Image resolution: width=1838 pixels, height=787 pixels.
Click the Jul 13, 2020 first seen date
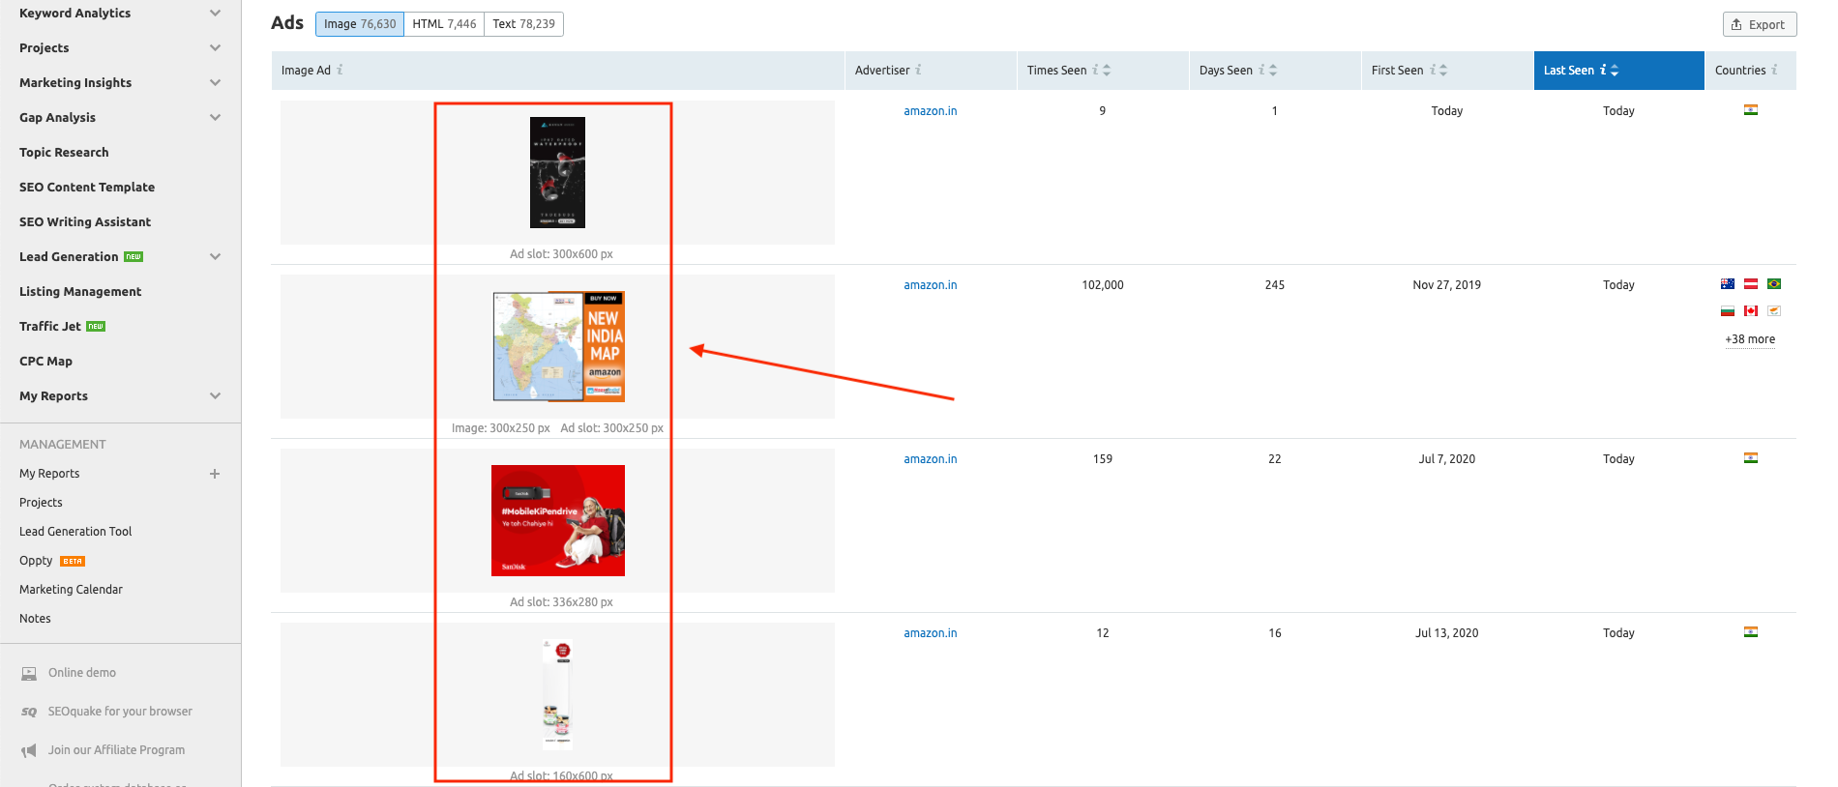click(1447, 633)
